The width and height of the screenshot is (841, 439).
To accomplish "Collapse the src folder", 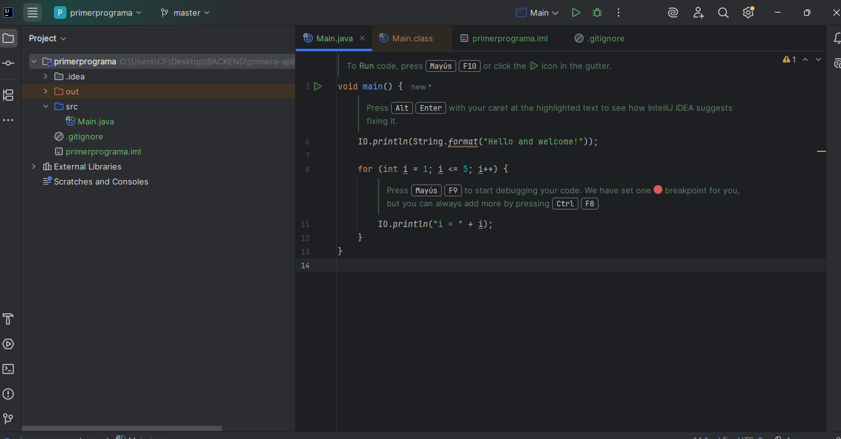I will tap(46, 106).
